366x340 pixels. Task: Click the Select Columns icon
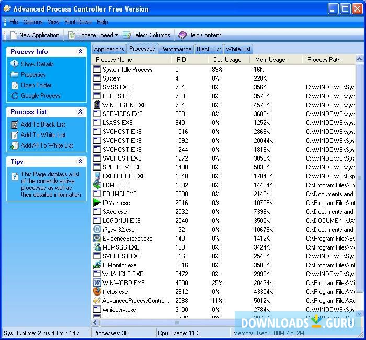(127, 35)
